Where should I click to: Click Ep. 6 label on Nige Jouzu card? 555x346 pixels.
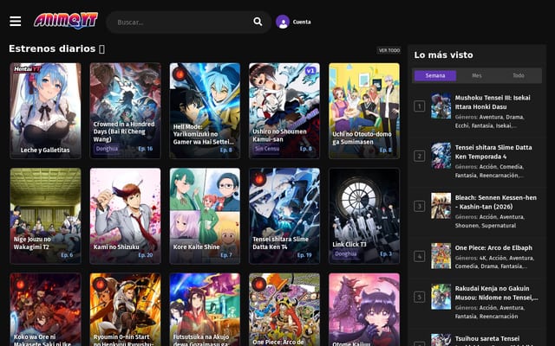coord(67,255)
